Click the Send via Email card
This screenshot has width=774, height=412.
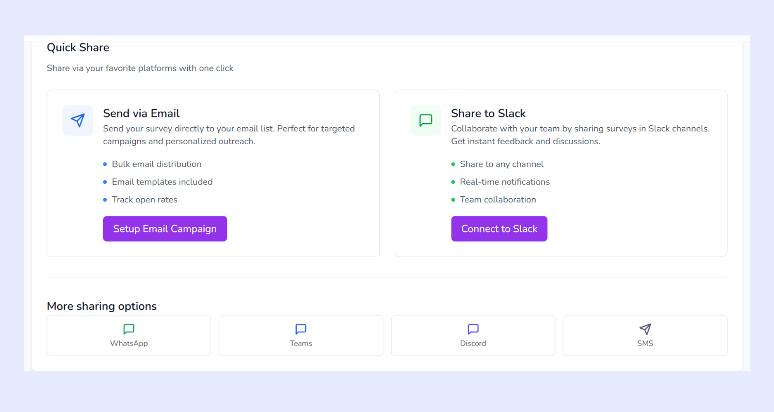tap(213, 173)
